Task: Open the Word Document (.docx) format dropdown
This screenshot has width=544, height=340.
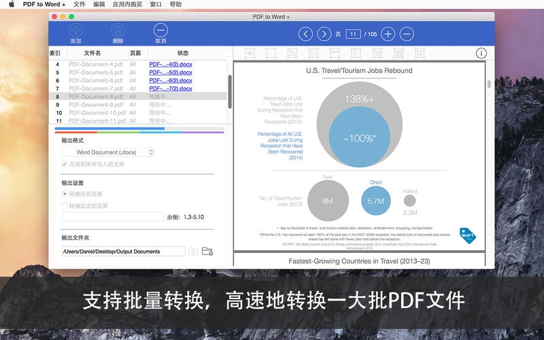Action: (x=108, y=152)
